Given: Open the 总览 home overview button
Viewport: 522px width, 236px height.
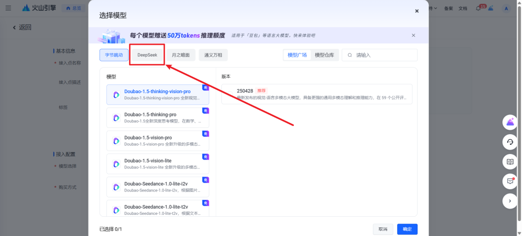Looking at the screenshot, I should coord(73,8).
